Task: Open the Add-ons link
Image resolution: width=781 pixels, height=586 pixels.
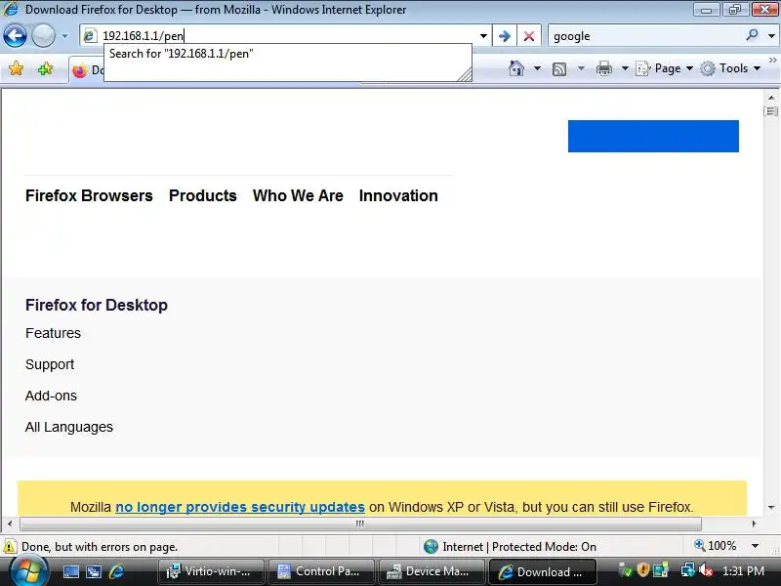Action: 52,396
